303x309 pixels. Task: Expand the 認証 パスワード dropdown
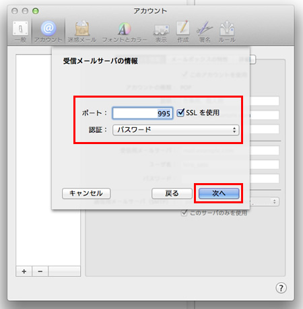(176, 130)
